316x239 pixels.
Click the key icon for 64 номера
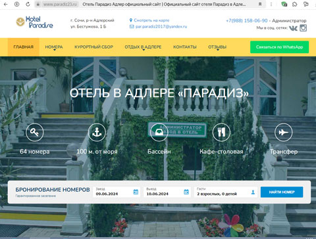pyautogui.click(x=35, y=132)
